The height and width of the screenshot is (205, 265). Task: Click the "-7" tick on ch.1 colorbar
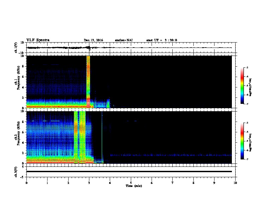pyautogui.click(x=247, y=104)
